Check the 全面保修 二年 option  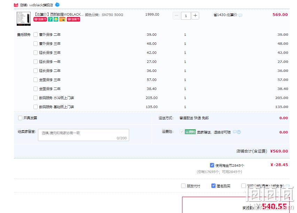pos(36,89)
